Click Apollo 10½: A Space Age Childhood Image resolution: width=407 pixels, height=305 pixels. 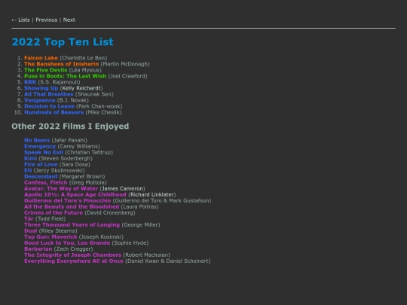click(x=75, y=194)
